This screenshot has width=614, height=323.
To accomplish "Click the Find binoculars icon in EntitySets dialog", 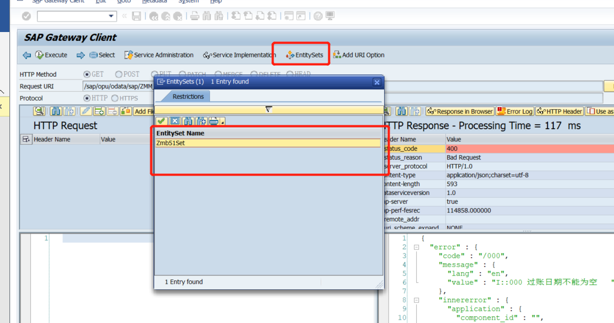I will tap(188, 121).
